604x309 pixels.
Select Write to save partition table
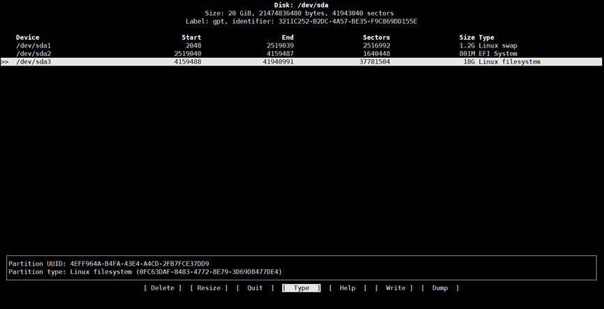[x=395, y=288]
